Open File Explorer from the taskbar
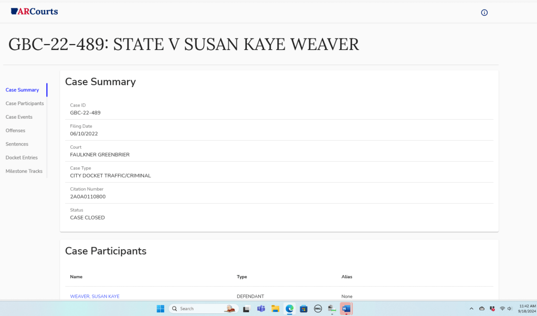 click(x=275, y=309)
